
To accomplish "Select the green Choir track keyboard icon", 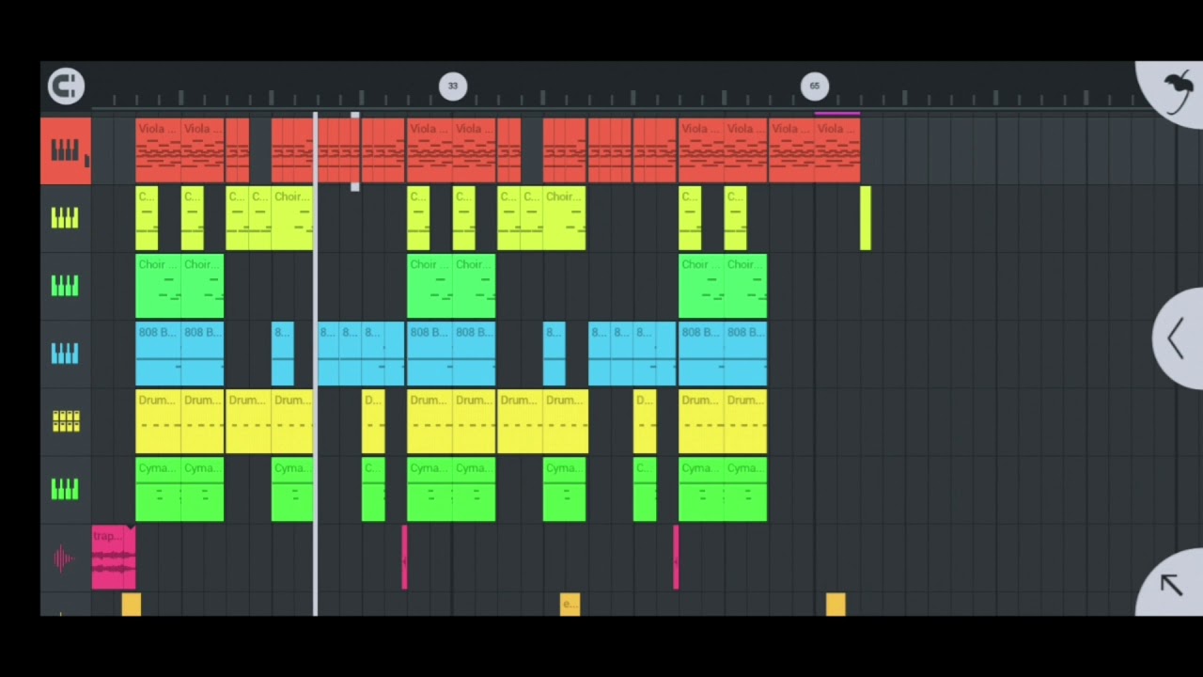I will (65, 286).
